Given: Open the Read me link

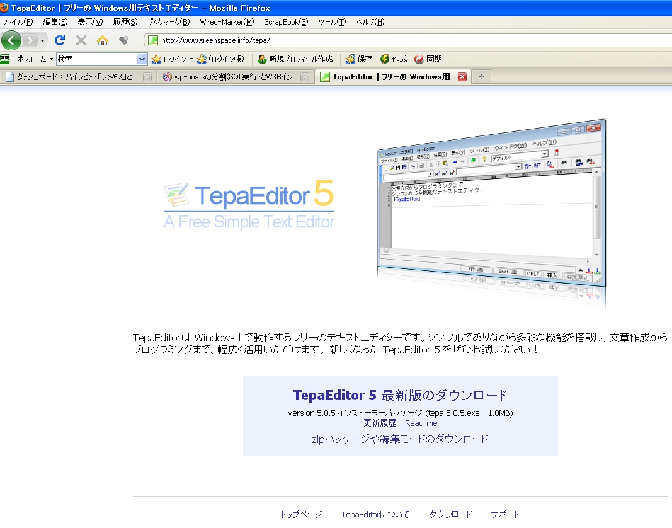Looking at the screenshot, I should [421, 423].
